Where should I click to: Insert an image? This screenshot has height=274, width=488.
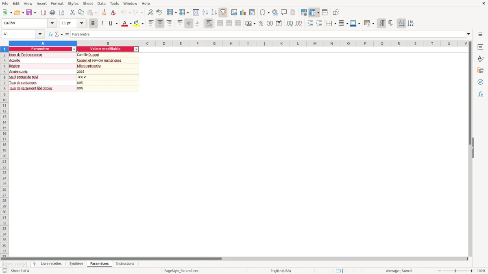tap(234, 13)
